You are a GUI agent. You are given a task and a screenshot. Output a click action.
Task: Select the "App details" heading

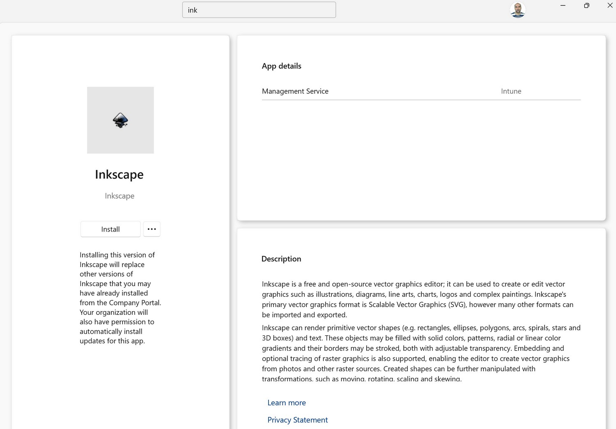coord(282,66)
